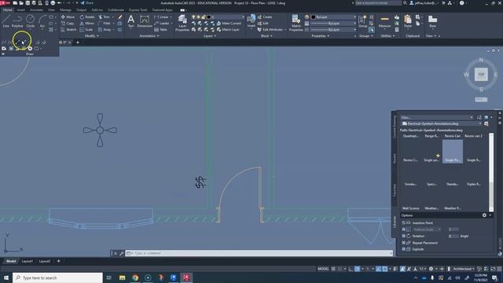The height and width of the screenshot is (283, 503).
Task: Expand the Modify panel
Action: coord(91,36)
